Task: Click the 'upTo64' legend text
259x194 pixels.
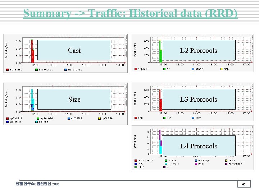Action: [x=44, y=122]
